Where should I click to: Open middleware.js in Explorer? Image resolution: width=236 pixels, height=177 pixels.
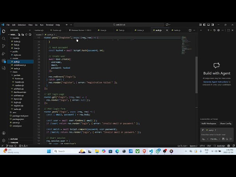[x=20, y=65]
